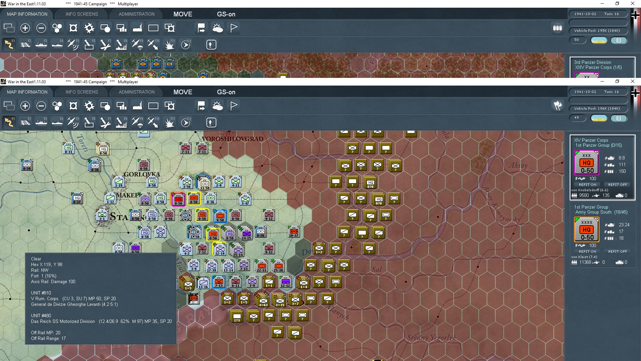Image resolution: width=641 pixels, height=361 pixels.
Task: Turn refit off for 1st Panzer Group
Action: tap(617, 251)
